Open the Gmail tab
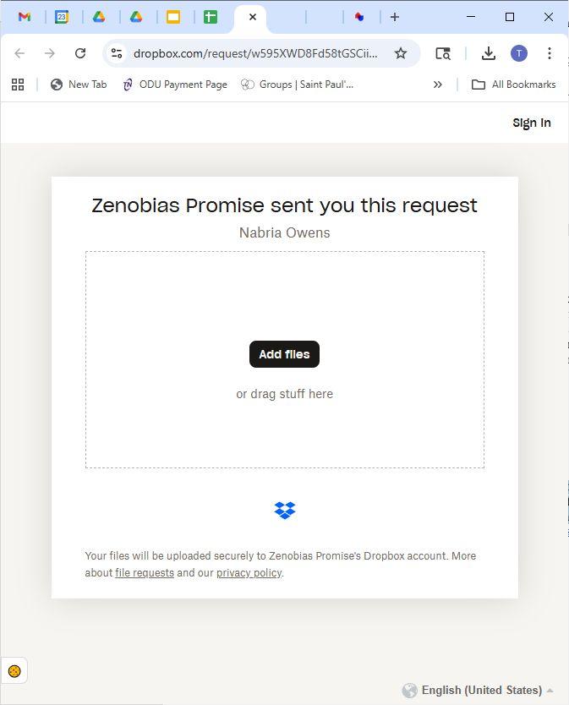 pyautogui.click(x=25, y=17)
